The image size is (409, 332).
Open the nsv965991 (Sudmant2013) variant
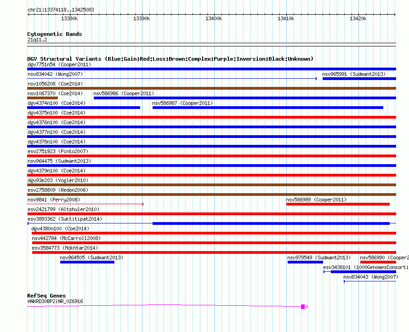pyautogui.click(x=354, y=74)
